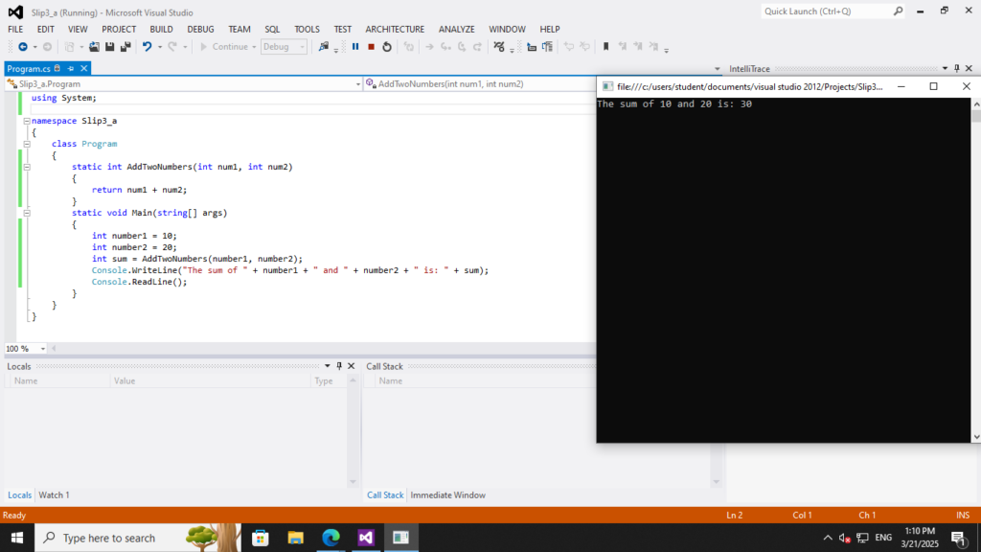Click the Open File toolbar icon
This screenshot has height=552, width=981.
(x=94, y=47)
